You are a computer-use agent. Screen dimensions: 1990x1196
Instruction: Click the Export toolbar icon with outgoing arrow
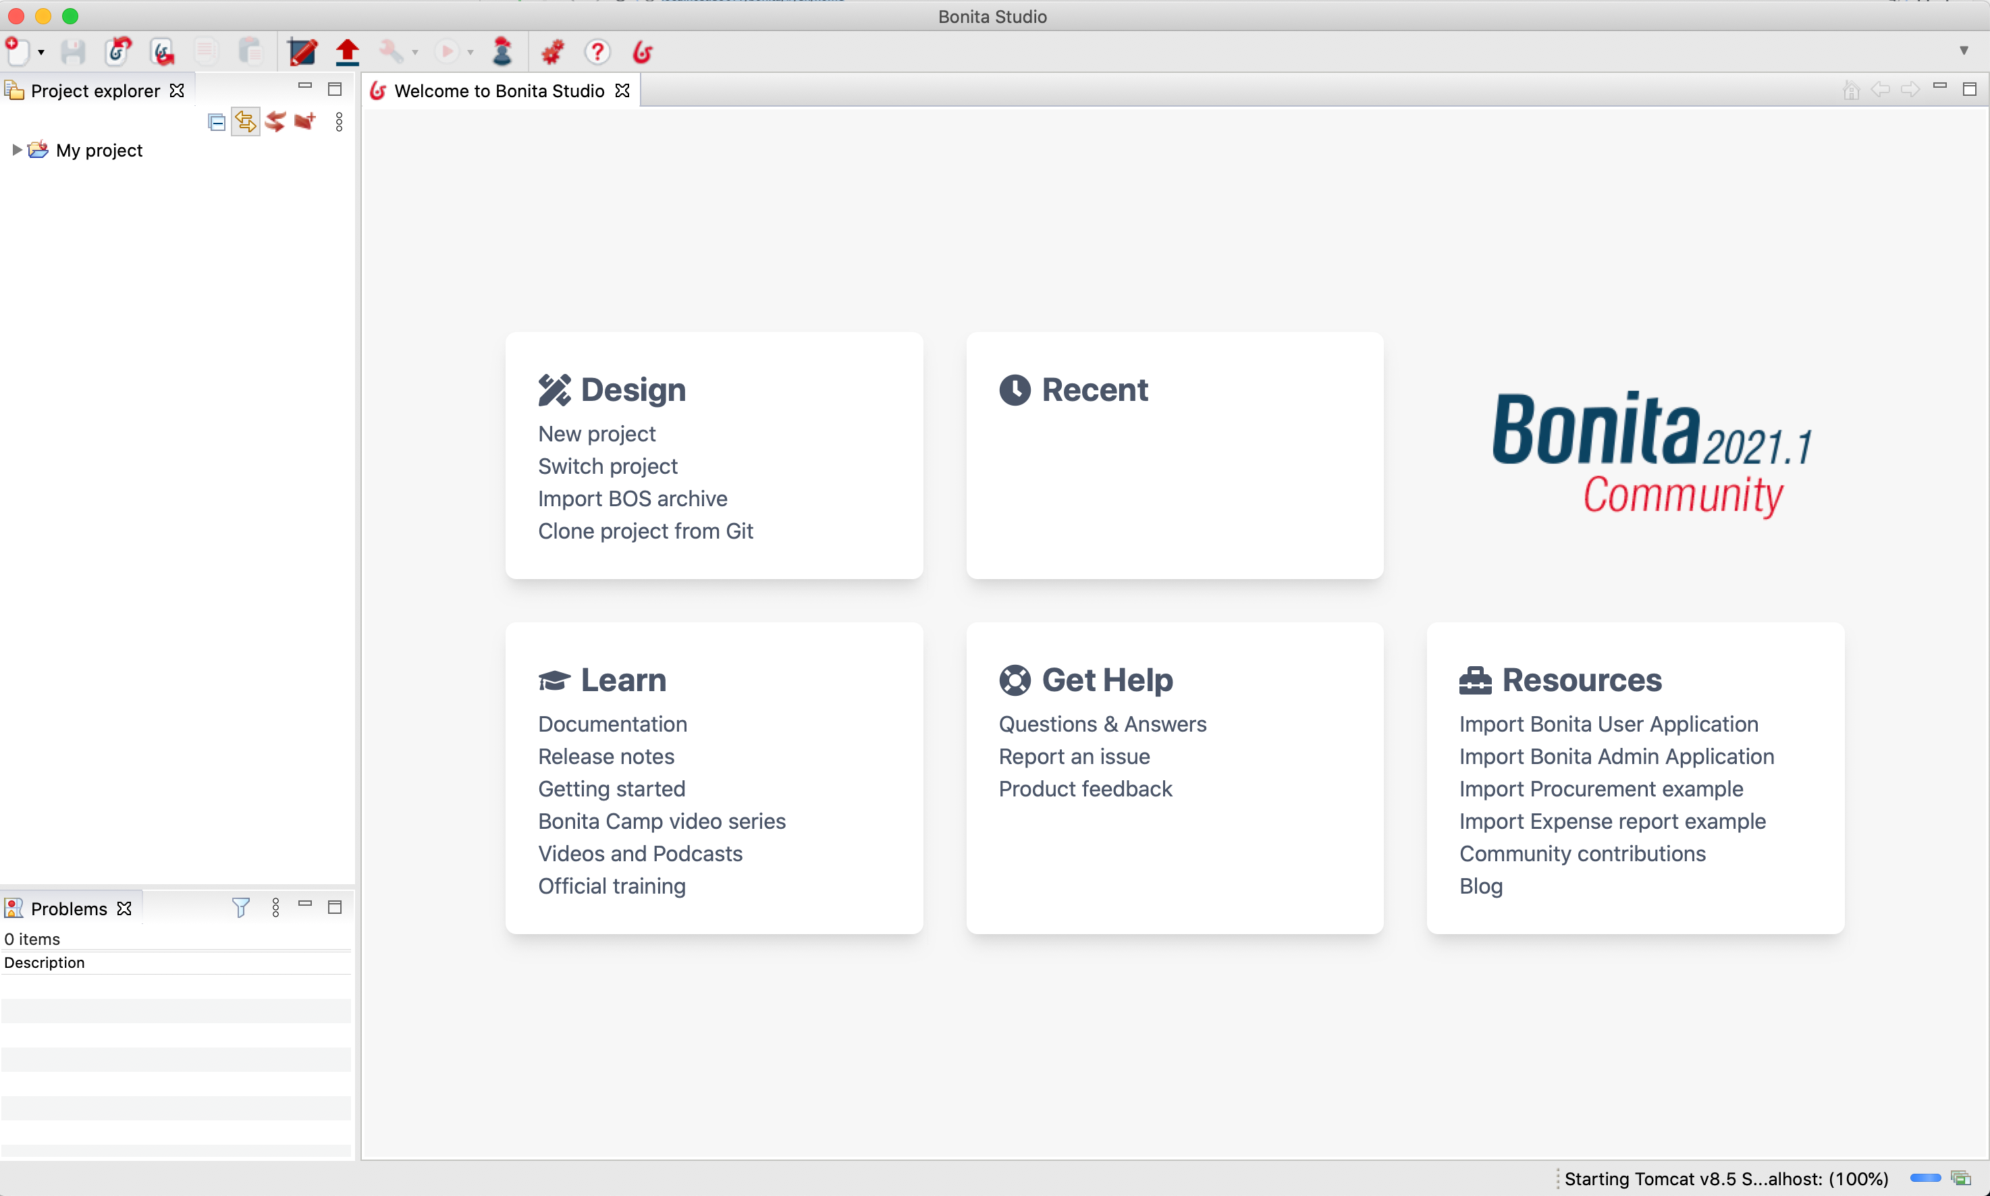click(x=162, y=51)
